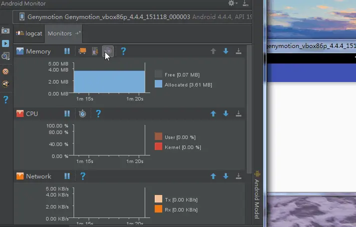Image resolution: width=356 pixels, height=227 pixels.
Task: Click 'Kernel [0.00 %]' legend text
Action: click(x=183, y=147)
